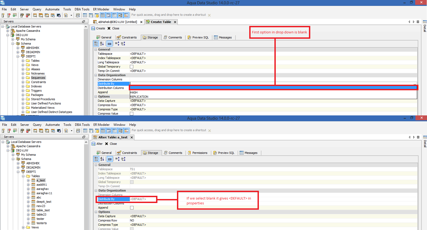Collapse Data Organization section in upper window properties

point(96,75)
